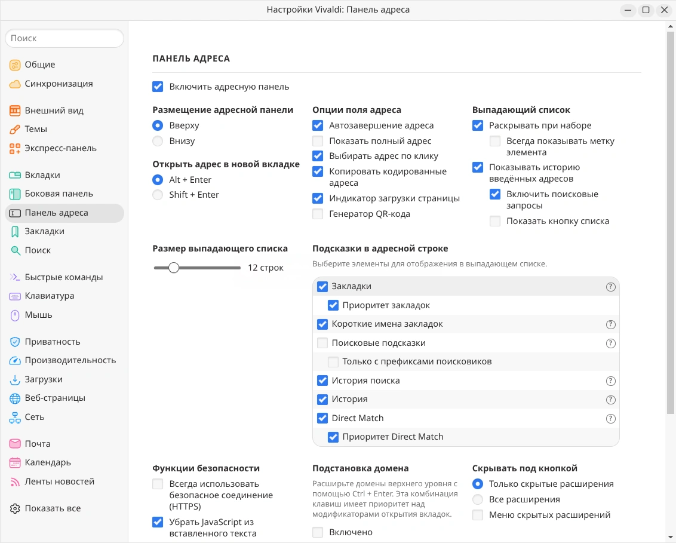Click the Downloads arrow icon
The image size is (676, 543).
[x=15, y=380]
